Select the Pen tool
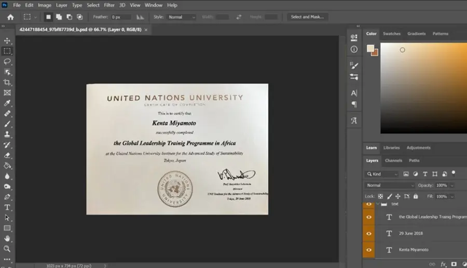Viewport: 467px width, 268px height. pos(7,197)
